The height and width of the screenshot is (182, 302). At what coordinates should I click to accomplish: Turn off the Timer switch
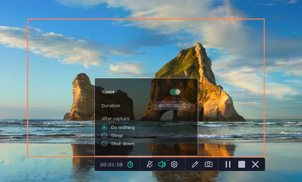175,92
